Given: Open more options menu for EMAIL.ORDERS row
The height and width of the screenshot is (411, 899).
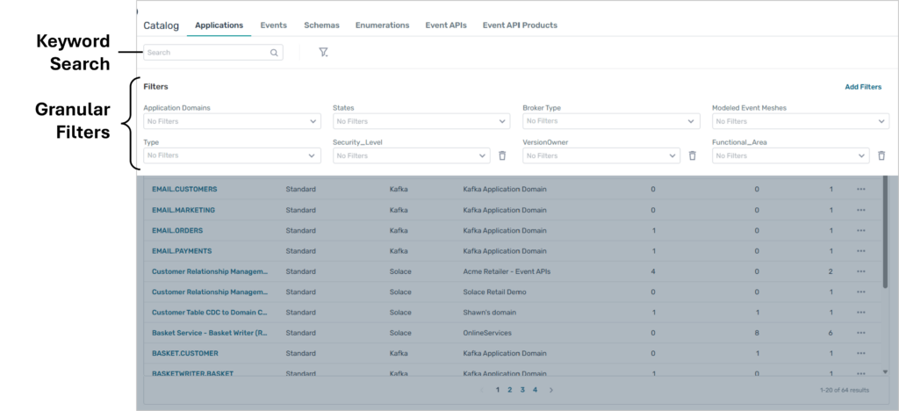Looking at the screenshot, I should pyautogui.click(x=861, y=231).
